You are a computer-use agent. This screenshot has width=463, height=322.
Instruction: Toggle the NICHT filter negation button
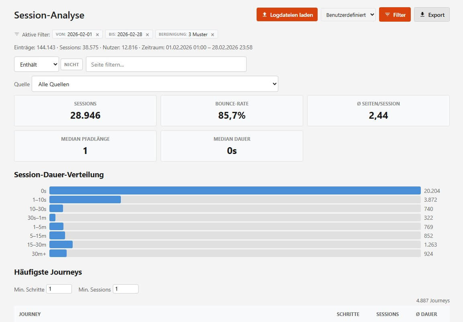pyautogui.click(x=71, y=64)
